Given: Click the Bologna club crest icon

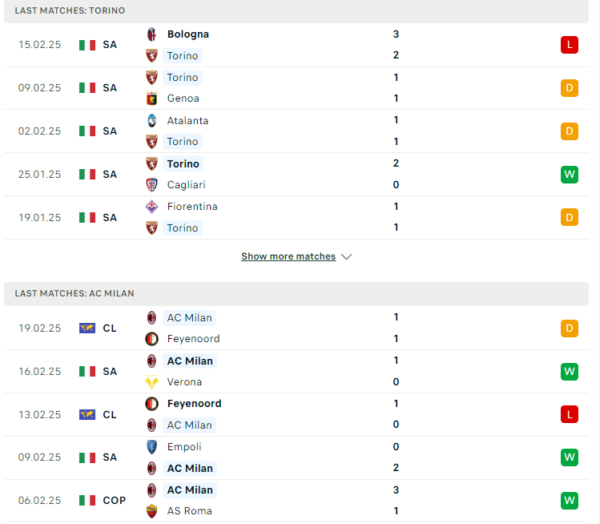Looking at the screenshot, I should (x=151, y=34).
